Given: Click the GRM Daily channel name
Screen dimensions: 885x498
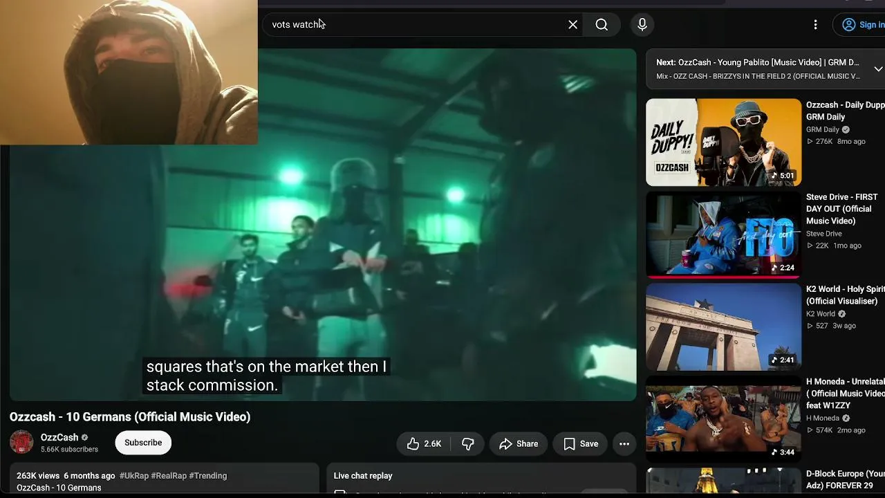Looking at the screenshot, I should pyautogui.click(x=823, y=129).
